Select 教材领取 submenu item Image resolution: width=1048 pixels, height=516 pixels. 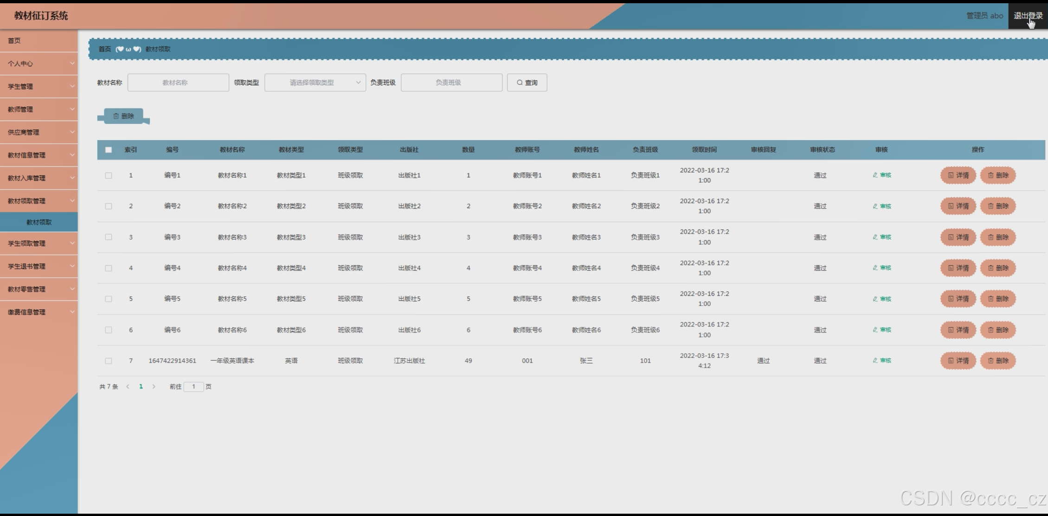pos(39,222)
